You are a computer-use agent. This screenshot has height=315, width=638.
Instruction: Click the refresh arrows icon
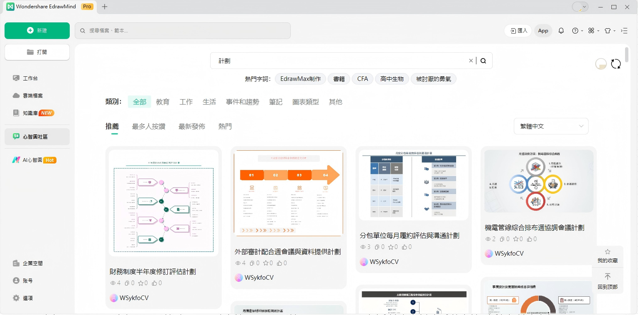(616, 64)
